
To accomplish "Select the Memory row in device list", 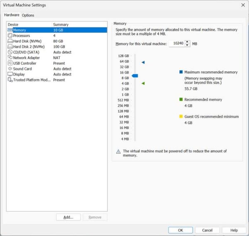I will [57, 30].
